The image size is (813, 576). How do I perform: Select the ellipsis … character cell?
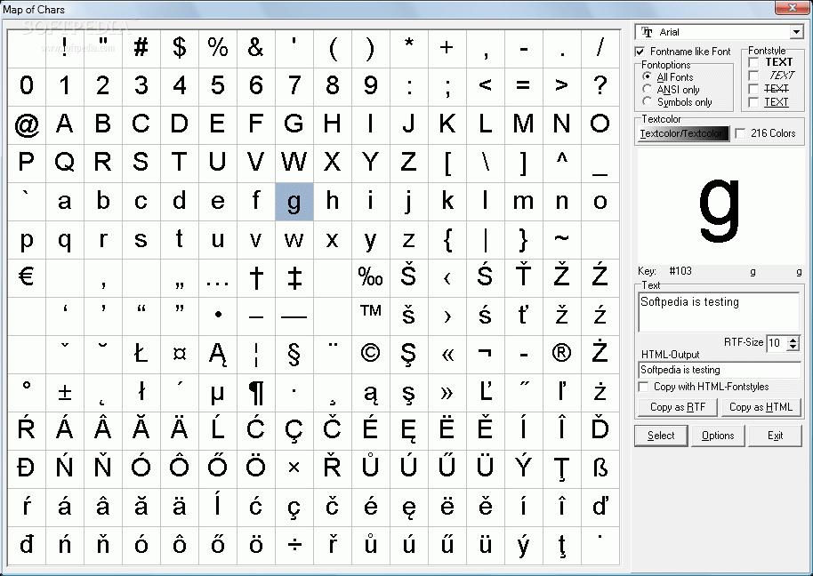218,278
